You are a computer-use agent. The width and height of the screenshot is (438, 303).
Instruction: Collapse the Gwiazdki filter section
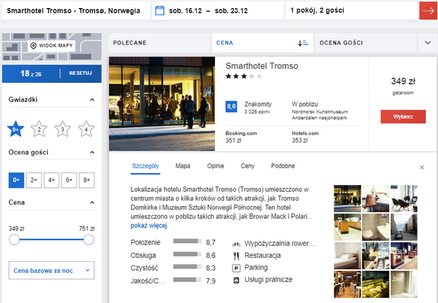pos(92,100)
